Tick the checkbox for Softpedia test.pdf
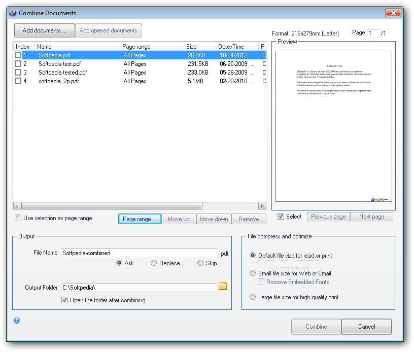This screenshot has height=352, width=414. [x=18, y=64]
